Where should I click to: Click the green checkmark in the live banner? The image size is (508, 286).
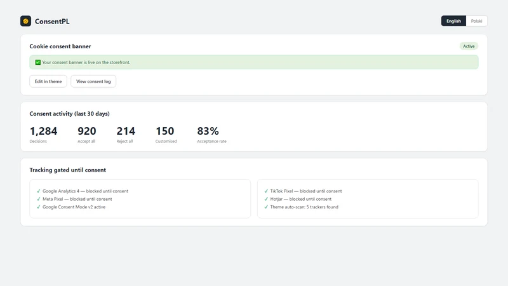pos(38,62)
